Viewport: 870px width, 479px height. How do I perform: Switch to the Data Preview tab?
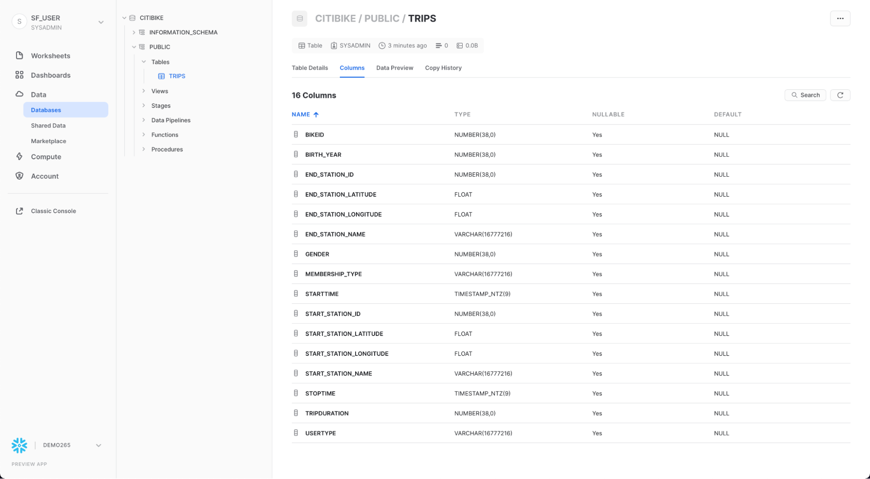pos(394,68)
